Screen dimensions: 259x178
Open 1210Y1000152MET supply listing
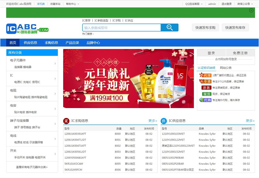point(173,152)
